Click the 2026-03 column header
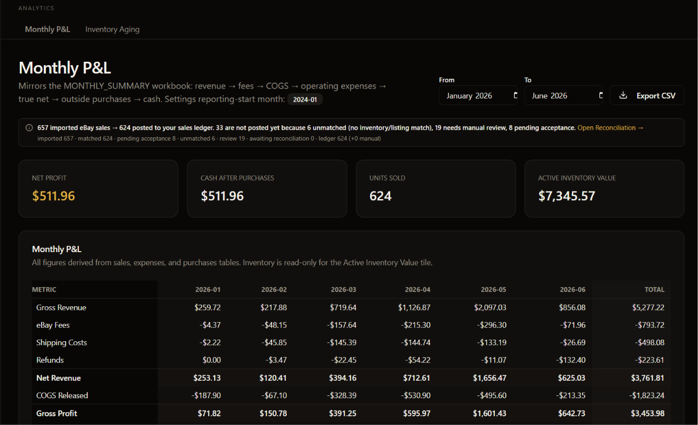The height and width of the screenshot is (425, 698). (343, 289)
